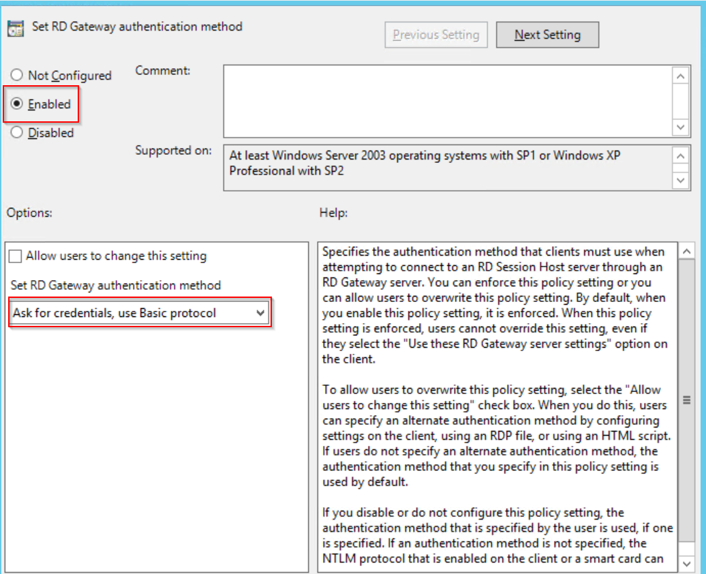Screen dimensions: 706x574
Task: Go to the Next Setting
Action: tap(547, 35)
